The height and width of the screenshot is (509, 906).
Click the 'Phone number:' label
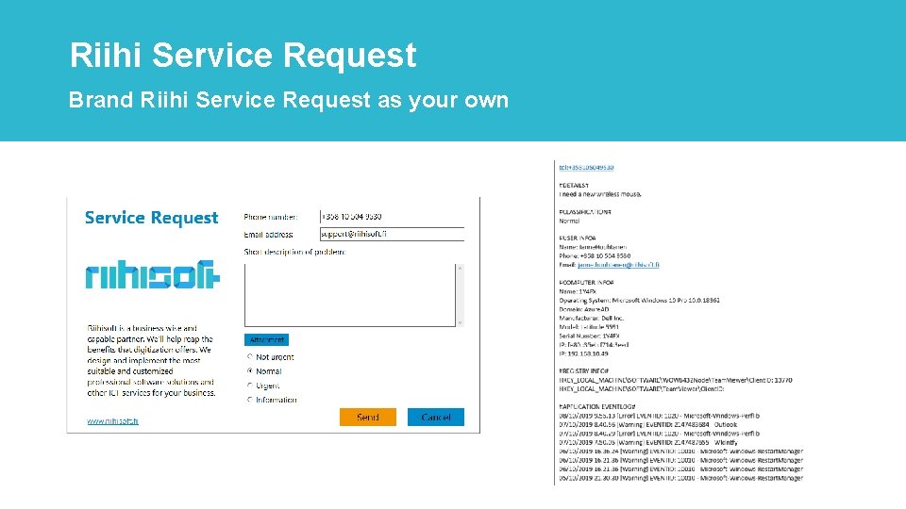[271, 217]
